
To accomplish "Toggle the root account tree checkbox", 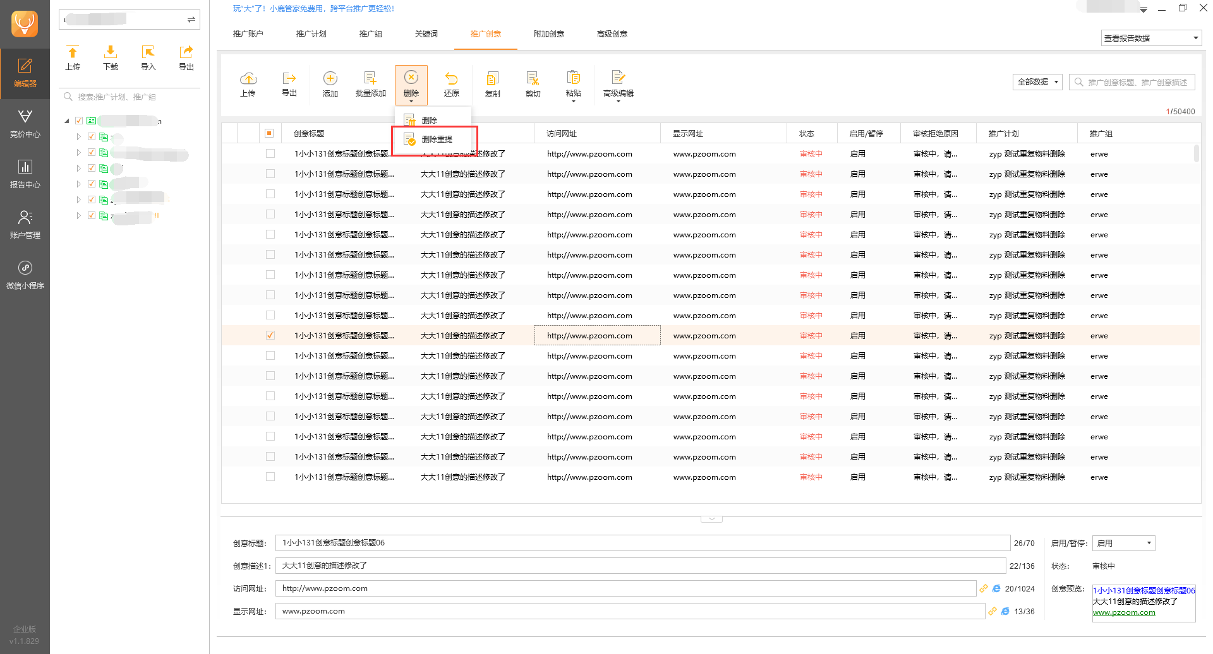I will click(x=79, y=121).
